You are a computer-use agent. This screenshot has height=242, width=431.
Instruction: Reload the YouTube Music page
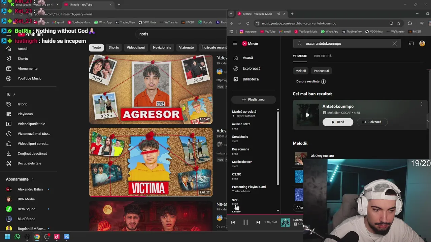tap(248, 23)
